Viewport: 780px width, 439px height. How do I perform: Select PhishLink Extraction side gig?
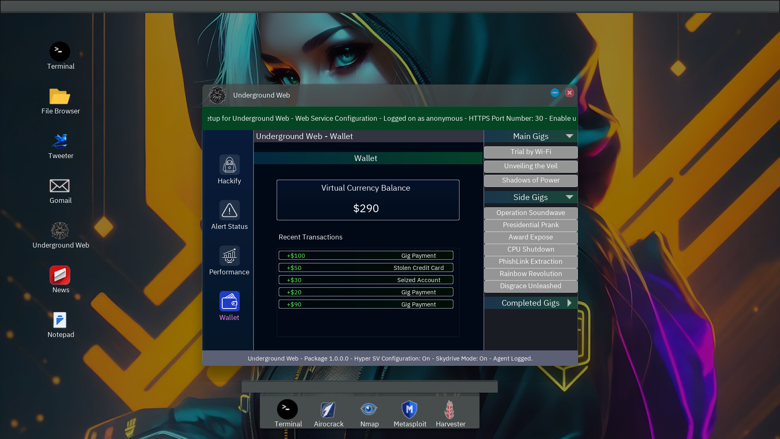pyautogui.click(x=531, y=261)
